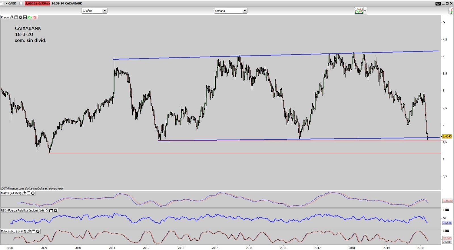Click the 1,6645 (-0,75%) price badge
The height and width of the screenshot is (250, 454).
(x=37, y=3)
